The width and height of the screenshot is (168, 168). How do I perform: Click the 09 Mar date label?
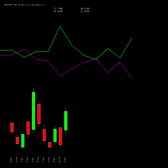11,160
